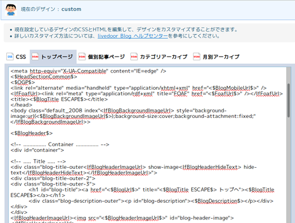Click the meta http-equiv line
This screenshot has height=223, width=295.
pos(88,71)
